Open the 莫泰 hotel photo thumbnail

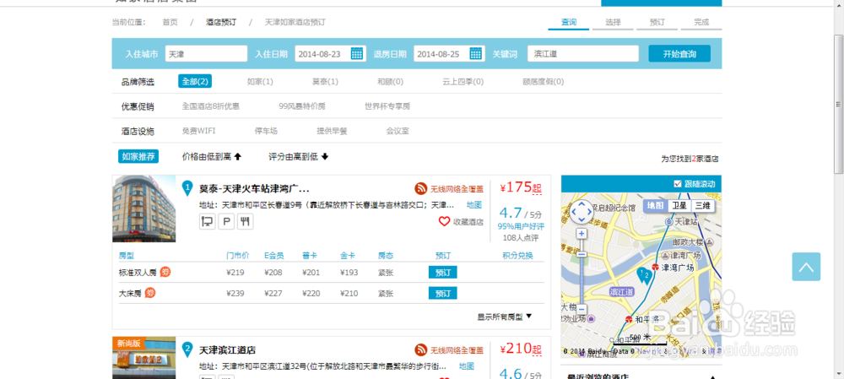tap(143, 208)
